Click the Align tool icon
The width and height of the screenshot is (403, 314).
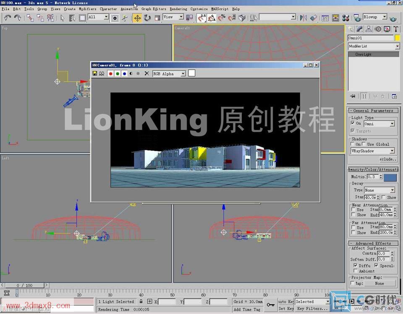(x=313, y=18)
